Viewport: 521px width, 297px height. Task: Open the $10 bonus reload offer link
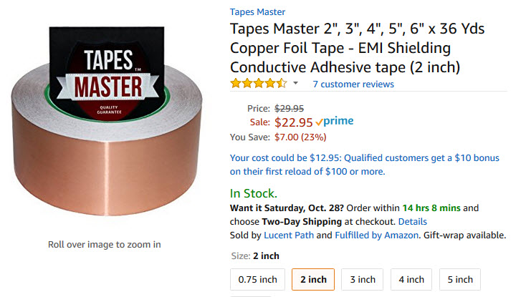click(365, 165)
